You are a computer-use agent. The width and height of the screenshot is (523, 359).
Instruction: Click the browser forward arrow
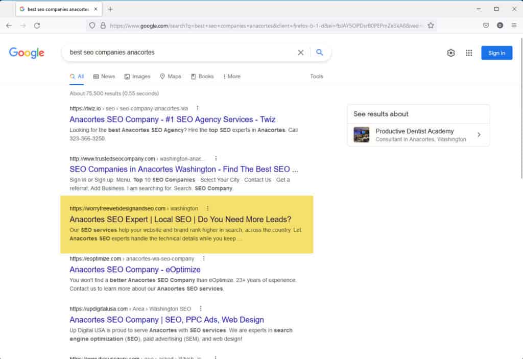[23, 26]
